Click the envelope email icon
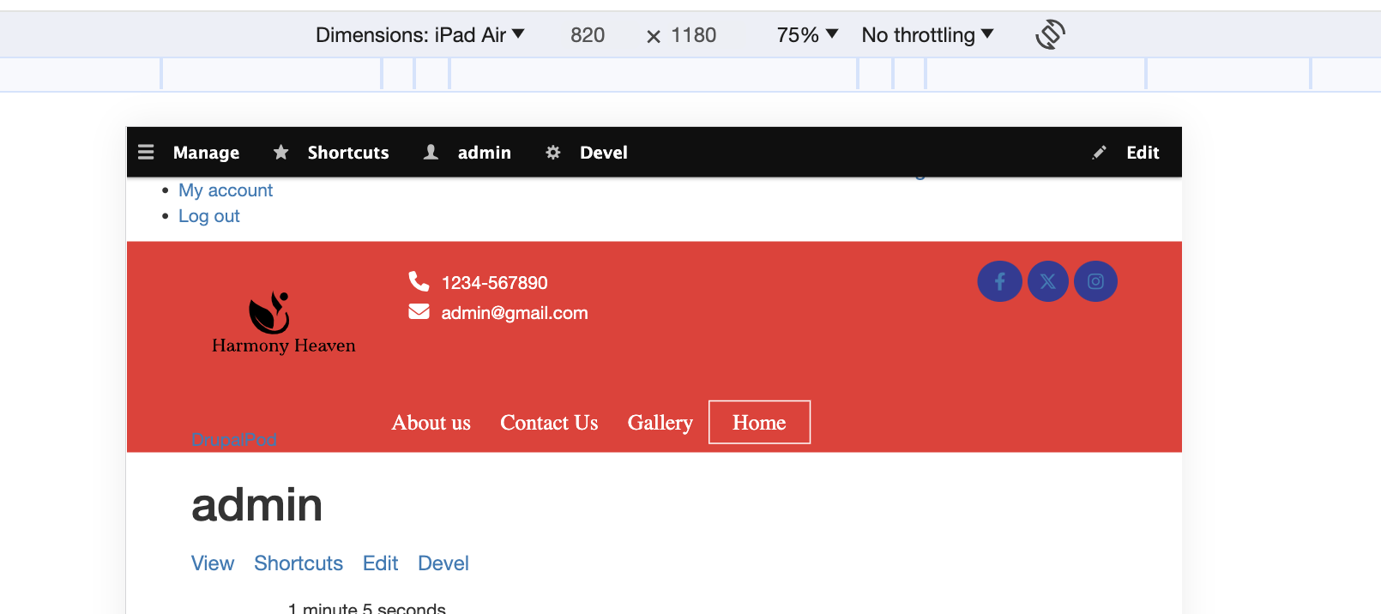 tap(419, 312)
